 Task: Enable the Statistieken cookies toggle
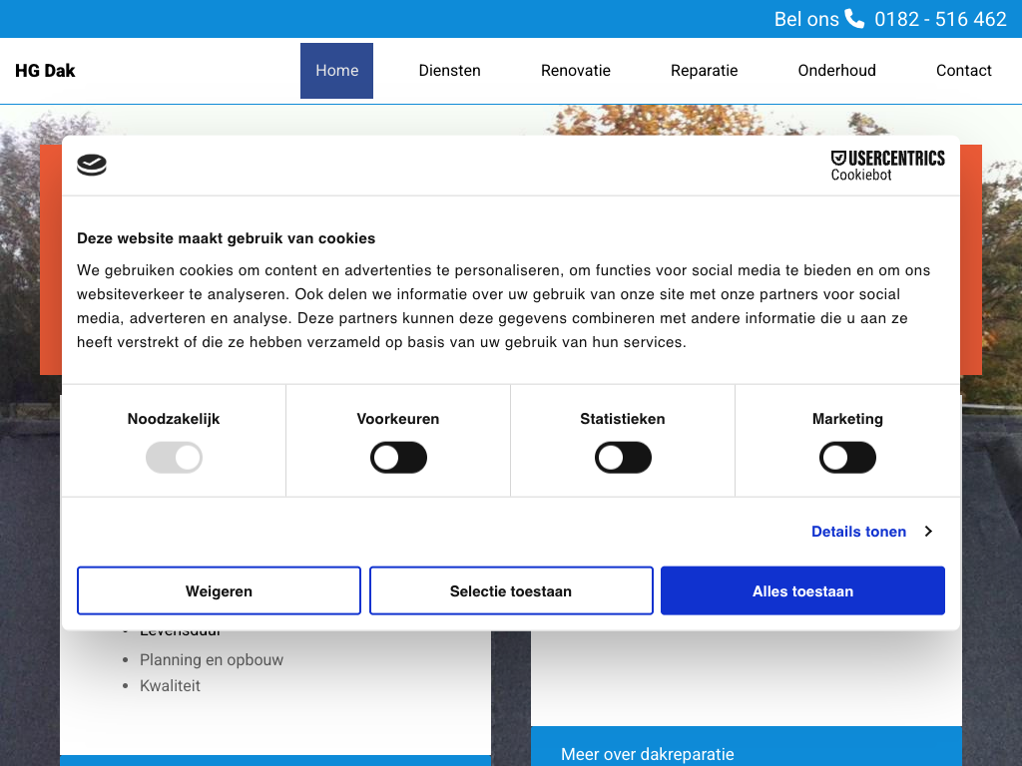[623, 459]
